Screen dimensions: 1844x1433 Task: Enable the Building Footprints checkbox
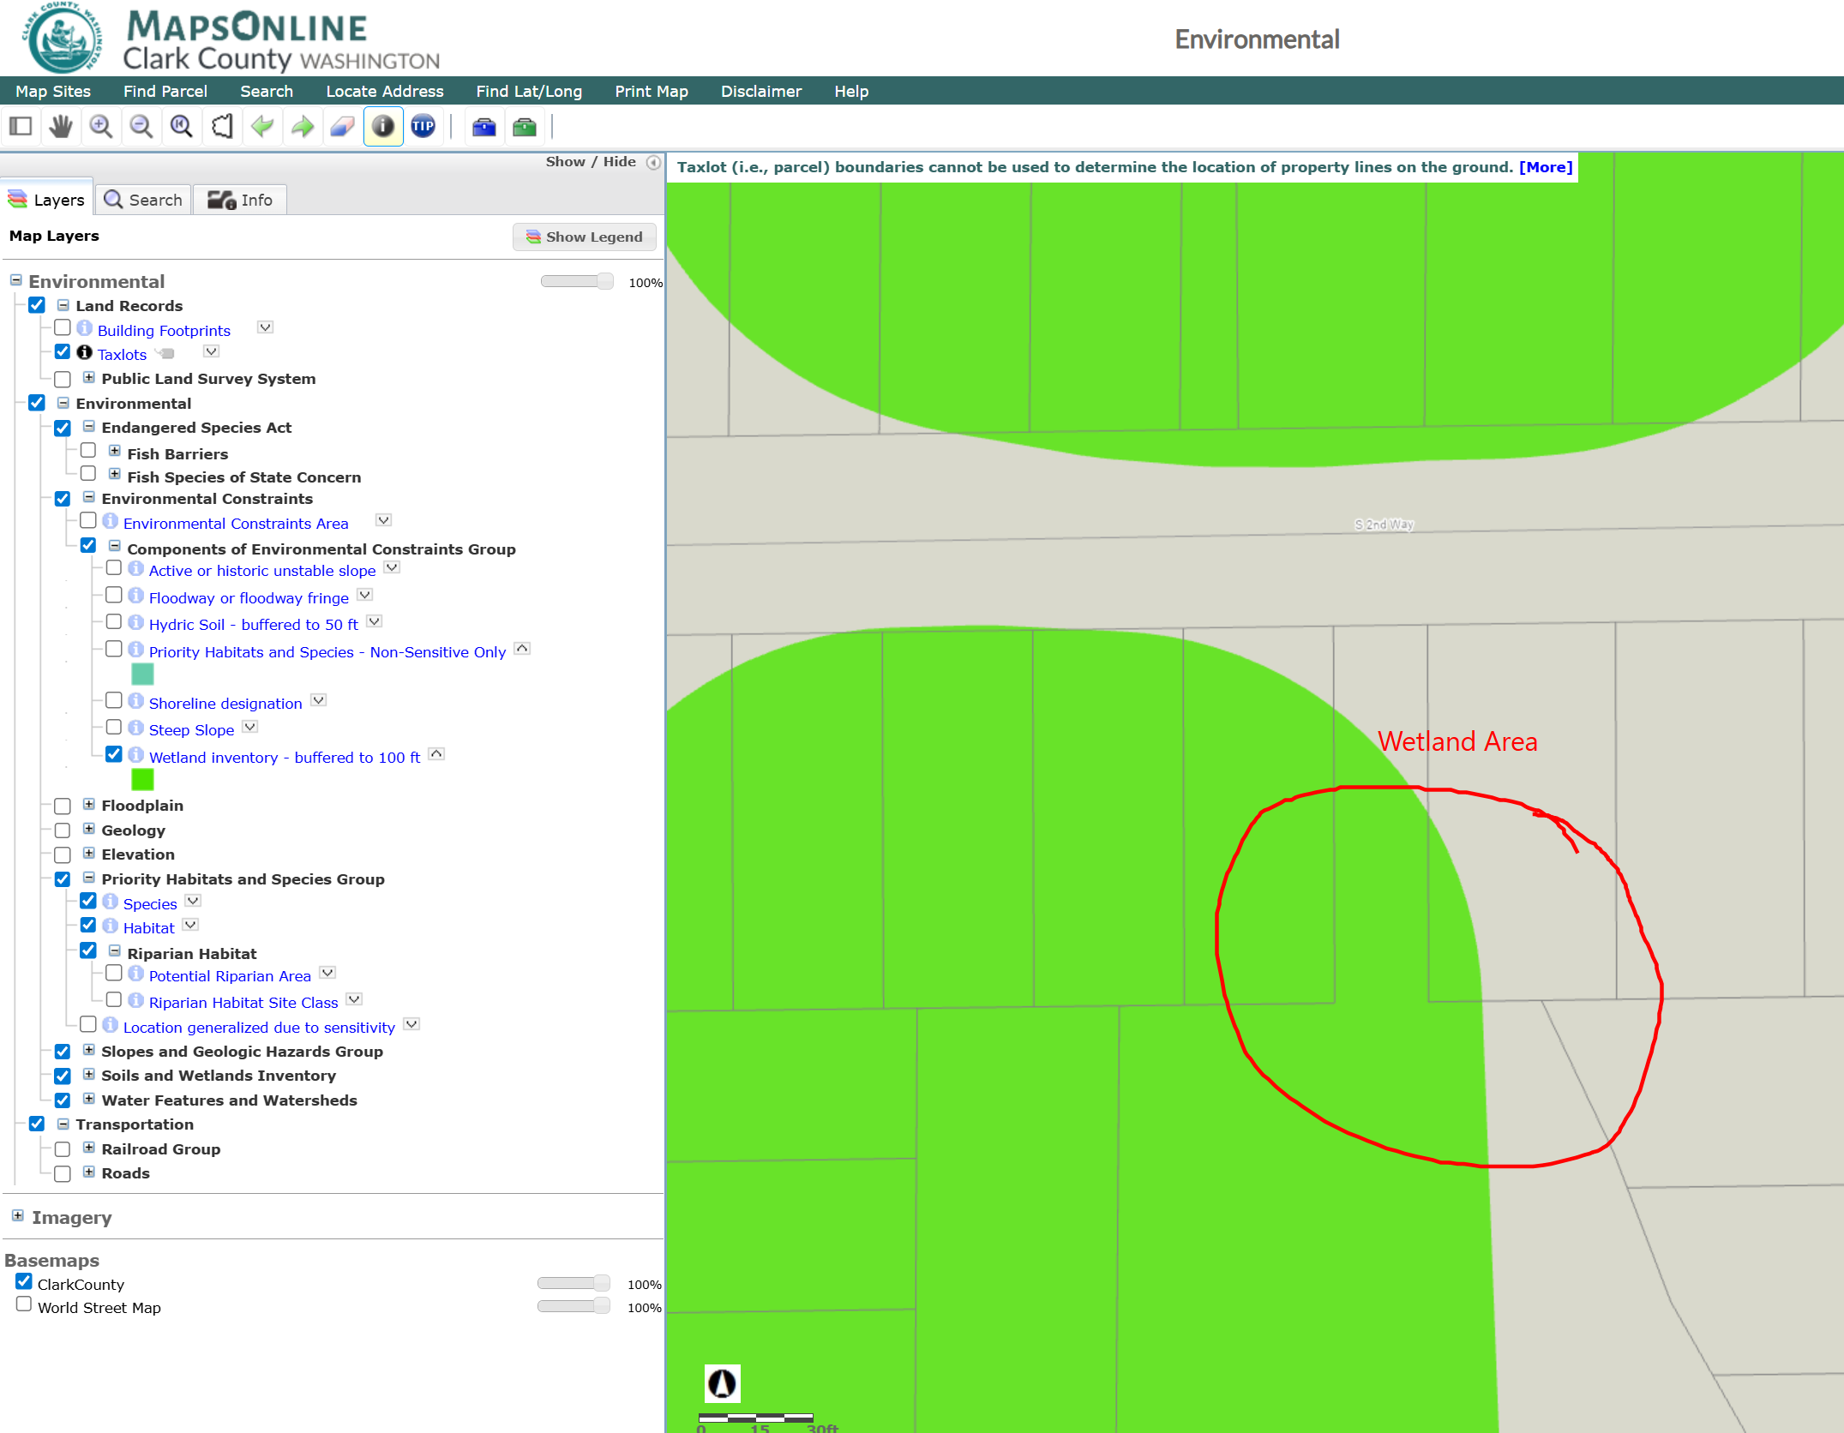tap(63, 328)
